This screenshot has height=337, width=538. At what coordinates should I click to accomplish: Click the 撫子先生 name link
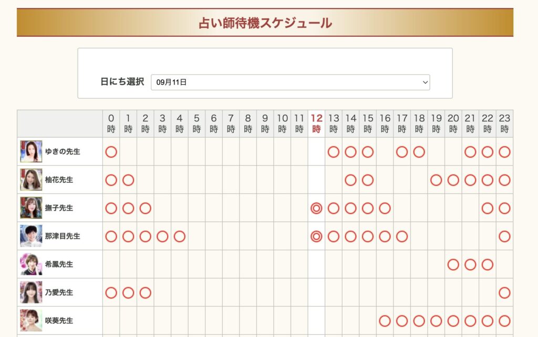(x=59, y=208)
